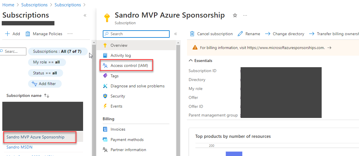The width and height of the screenshot is (359, 156).
Task: Click the Rename pencil button
Action: click(x=249, y=34)
